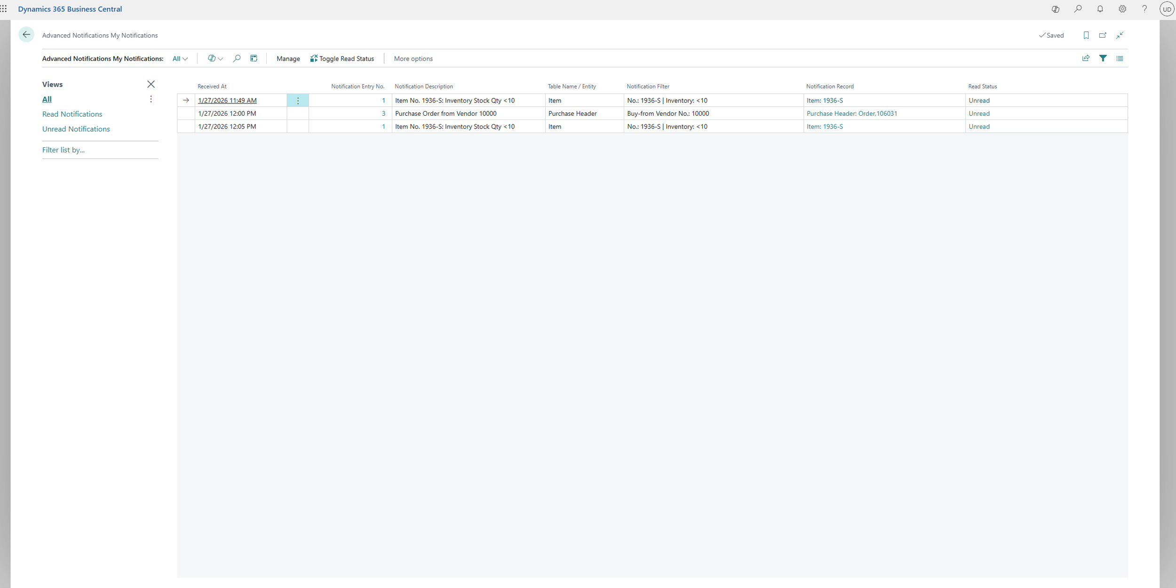Open the analyze view icon in toolbar
The width and height of the screenshot is (1176, 588).
click(254, 58)
